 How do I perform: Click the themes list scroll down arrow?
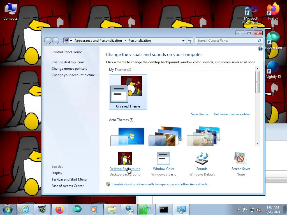click(x=257, y=144)
